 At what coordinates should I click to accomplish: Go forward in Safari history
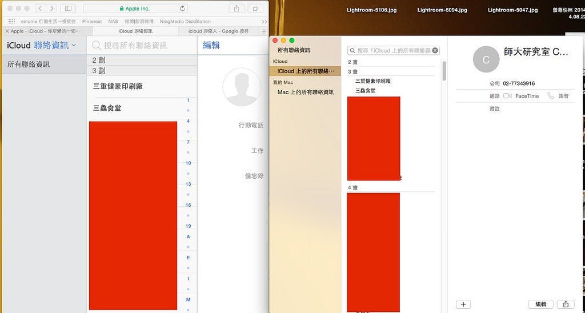click(51, 8)
